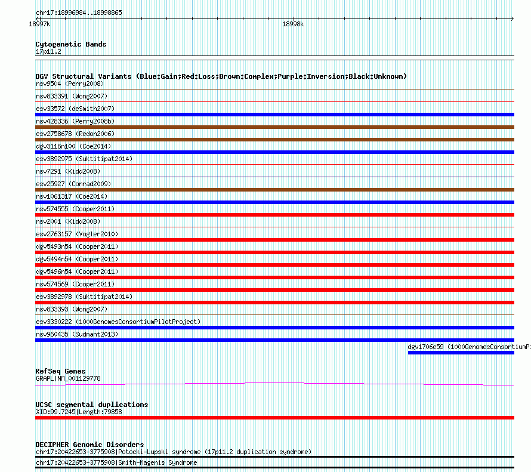Image resolution: width=531 pixels, height=472 pixels.
Task: Select blue bar under esv33572 (deSmith2007)
Action: tap(274, 115)
